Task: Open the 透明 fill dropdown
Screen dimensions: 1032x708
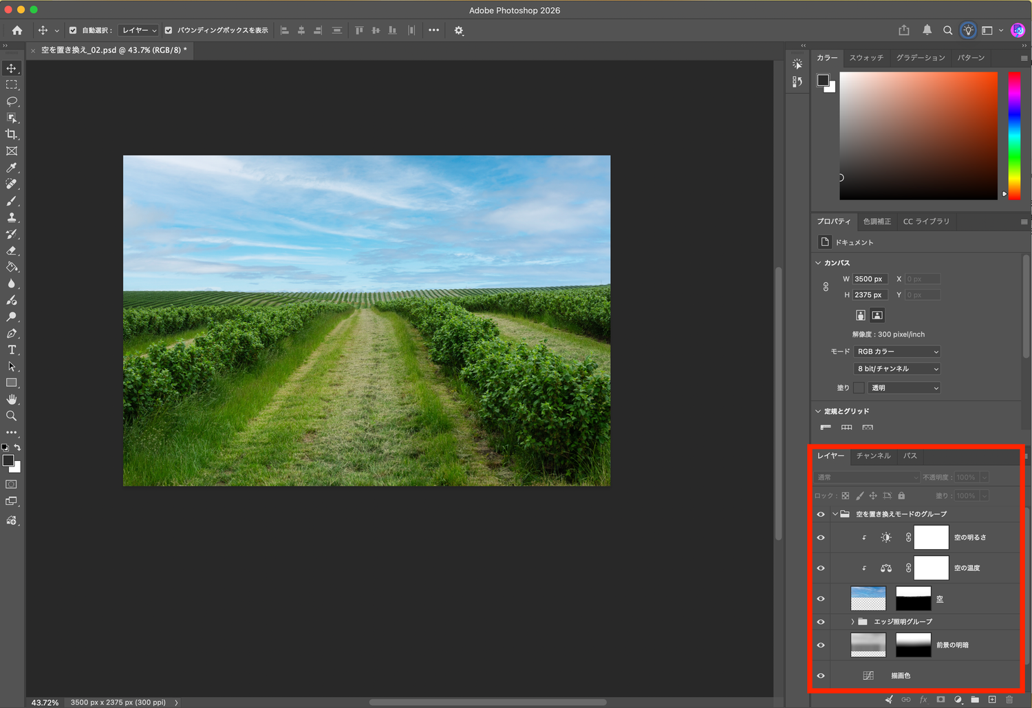Action: pos(904,388)
